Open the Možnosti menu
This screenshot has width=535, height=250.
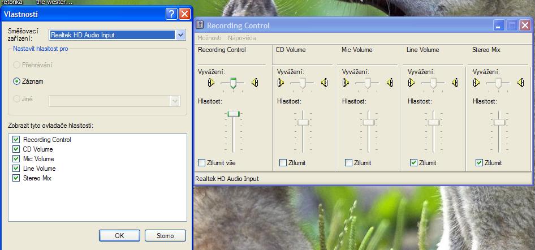click(209, 38)
